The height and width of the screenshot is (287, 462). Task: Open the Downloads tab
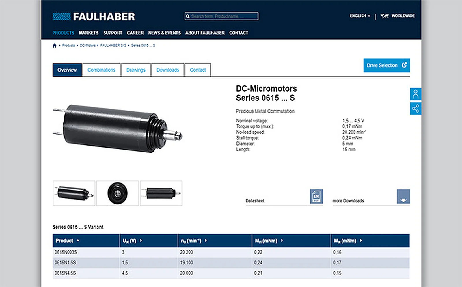(x=167, y=70)
